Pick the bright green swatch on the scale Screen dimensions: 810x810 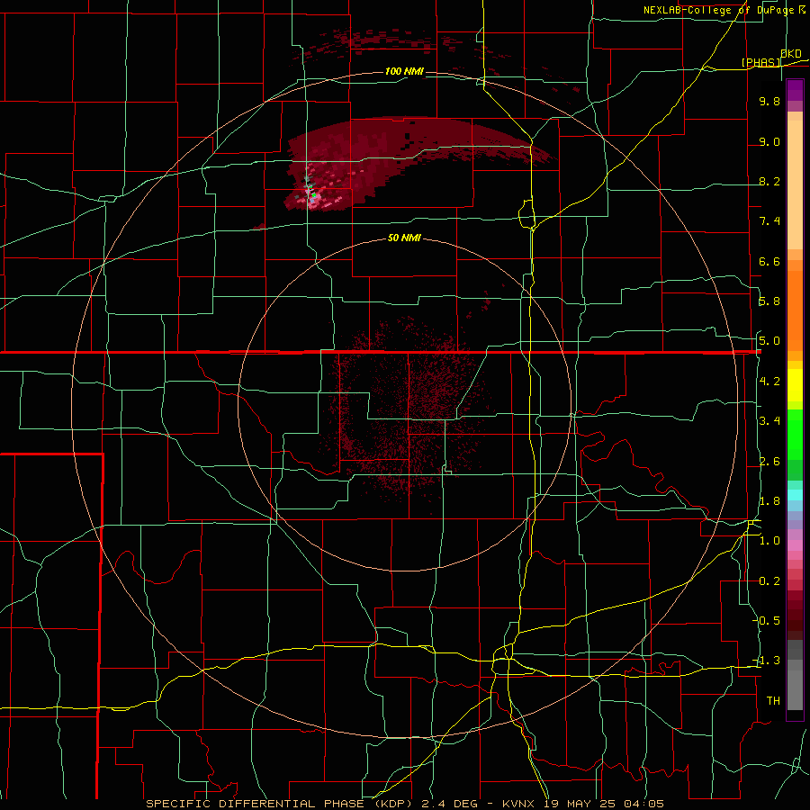coord(795,434)
